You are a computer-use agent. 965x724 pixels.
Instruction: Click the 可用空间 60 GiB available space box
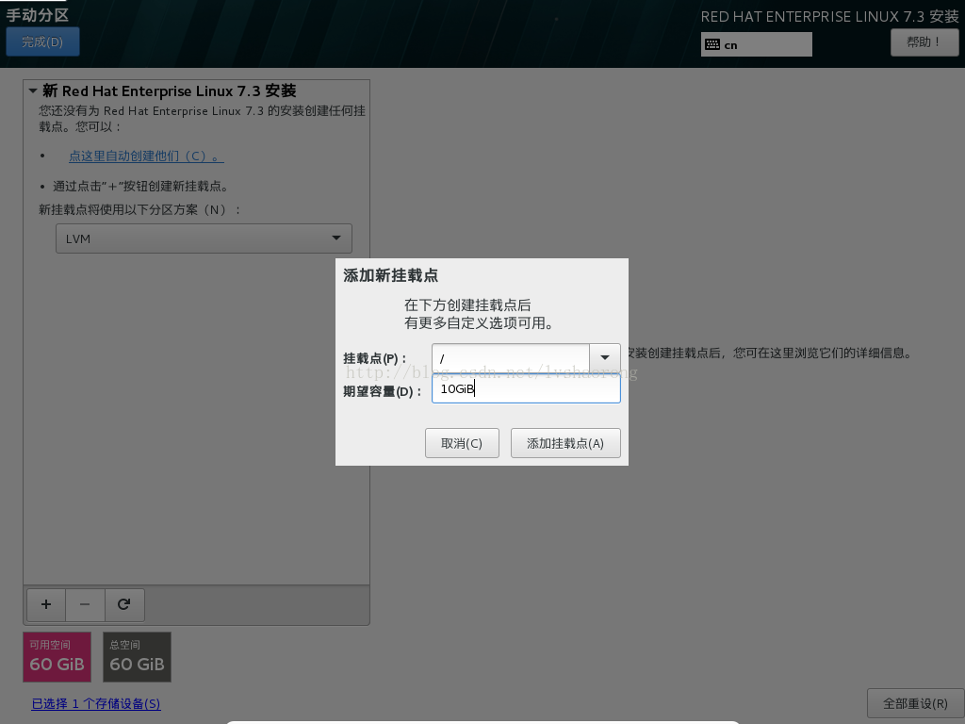[57, 657]
